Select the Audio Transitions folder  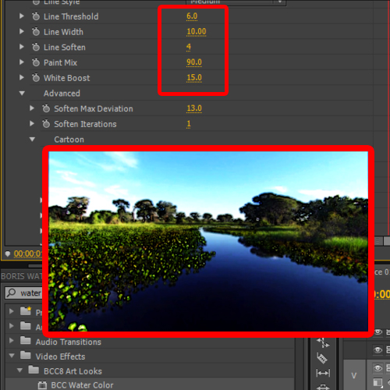(x=69, y=342)
